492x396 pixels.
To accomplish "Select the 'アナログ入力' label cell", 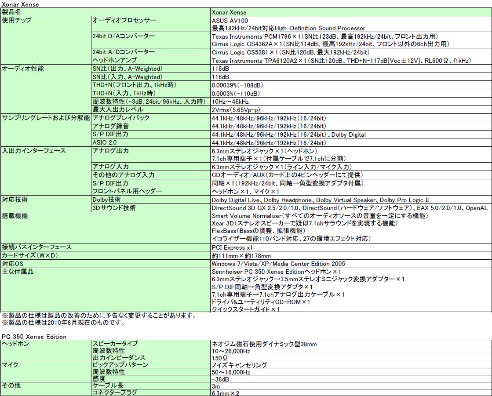I will point(151,167).
